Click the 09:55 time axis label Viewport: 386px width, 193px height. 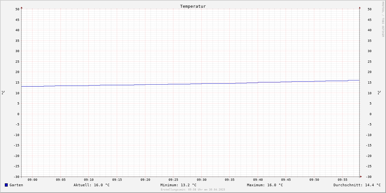coord(343,179)
